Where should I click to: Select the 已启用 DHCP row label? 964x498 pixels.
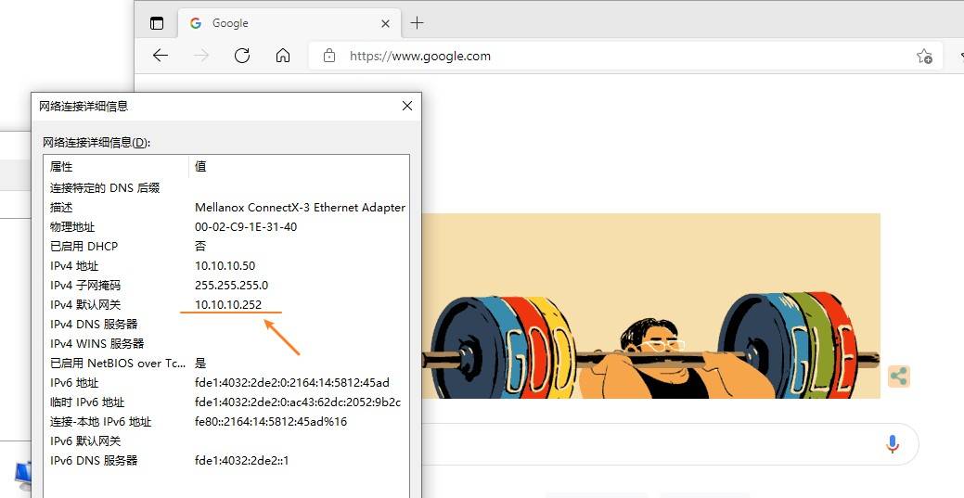click(84, 246)
